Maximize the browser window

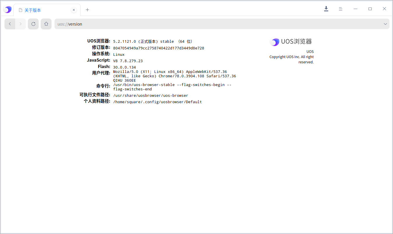370,9
